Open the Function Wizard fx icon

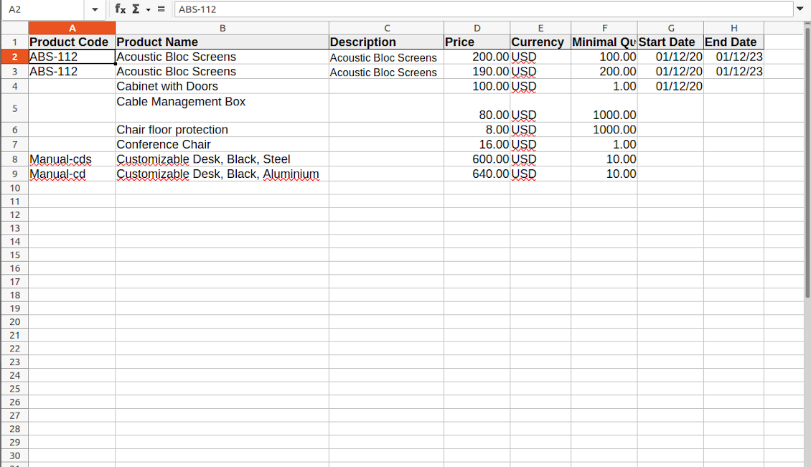pyautogui.click(x=120, y=9)
